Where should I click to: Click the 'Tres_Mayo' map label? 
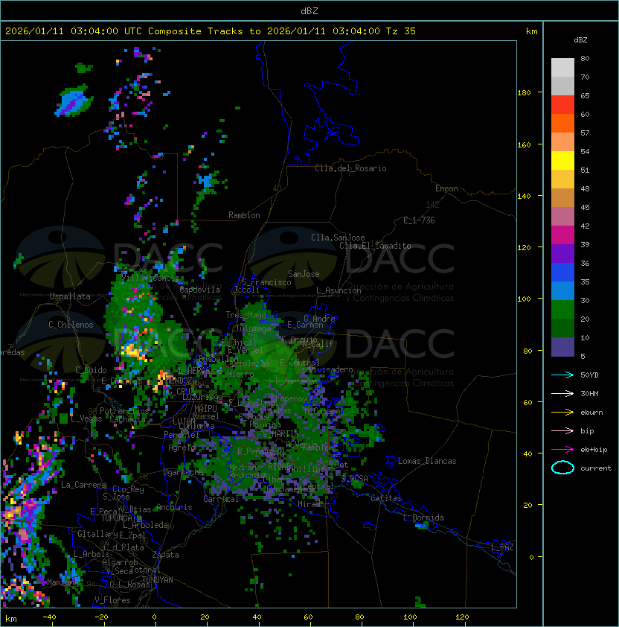(246, 315)
